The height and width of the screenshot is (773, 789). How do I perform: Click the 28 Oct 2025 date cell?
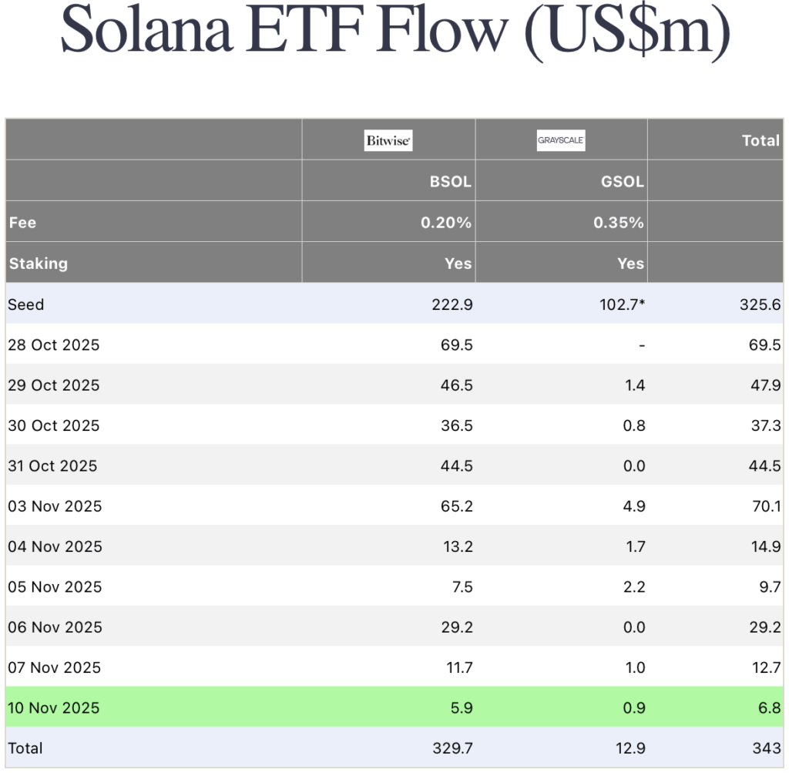point(53,344)
